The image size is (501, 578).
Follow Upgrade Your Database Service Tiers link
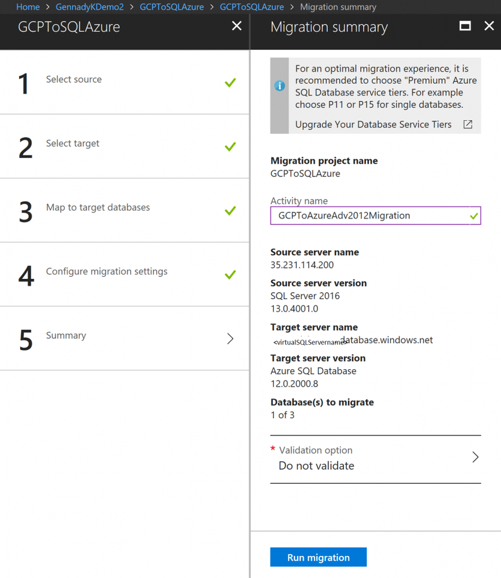coord(373,124)
